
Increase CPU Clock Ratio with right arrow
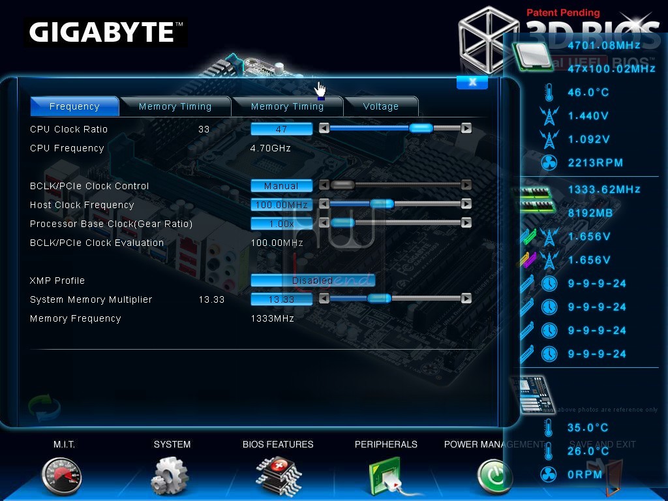coord(466,129)
